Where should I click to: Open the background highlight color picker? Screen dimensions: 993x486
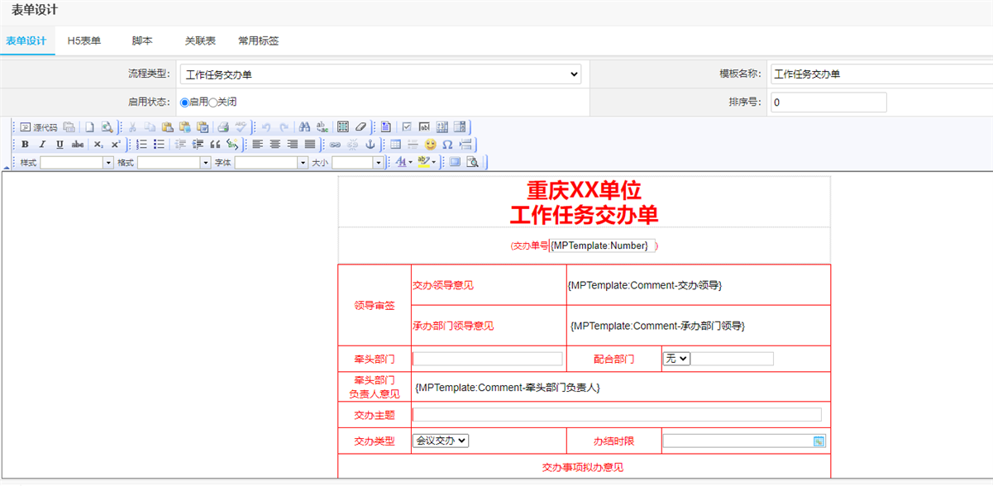point(427,162)
